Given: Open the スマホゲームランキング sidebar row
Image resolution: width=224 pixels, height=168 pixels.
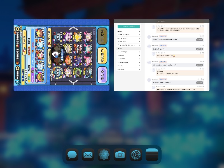Looking at the screenshot, I should (x=129, y=35).
